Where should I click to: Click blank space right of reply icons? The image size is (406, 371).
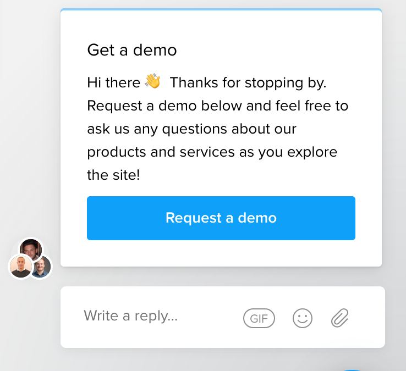[x=367, y=317]
